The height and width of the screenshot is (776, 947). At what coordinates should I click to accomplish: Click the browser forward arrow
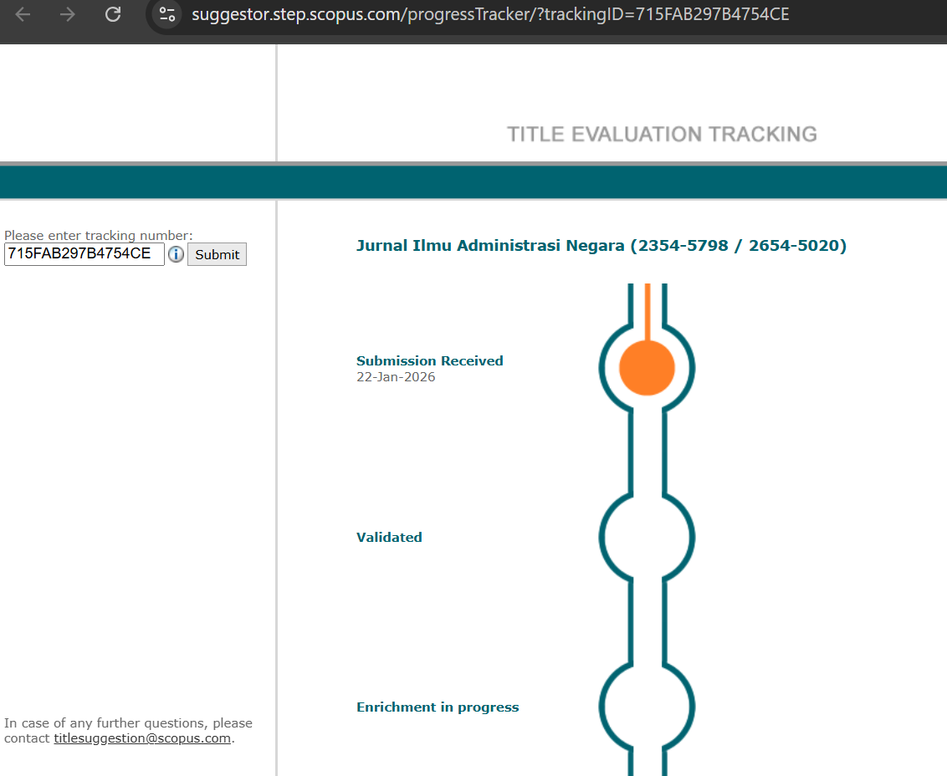(x=68, y=14)
